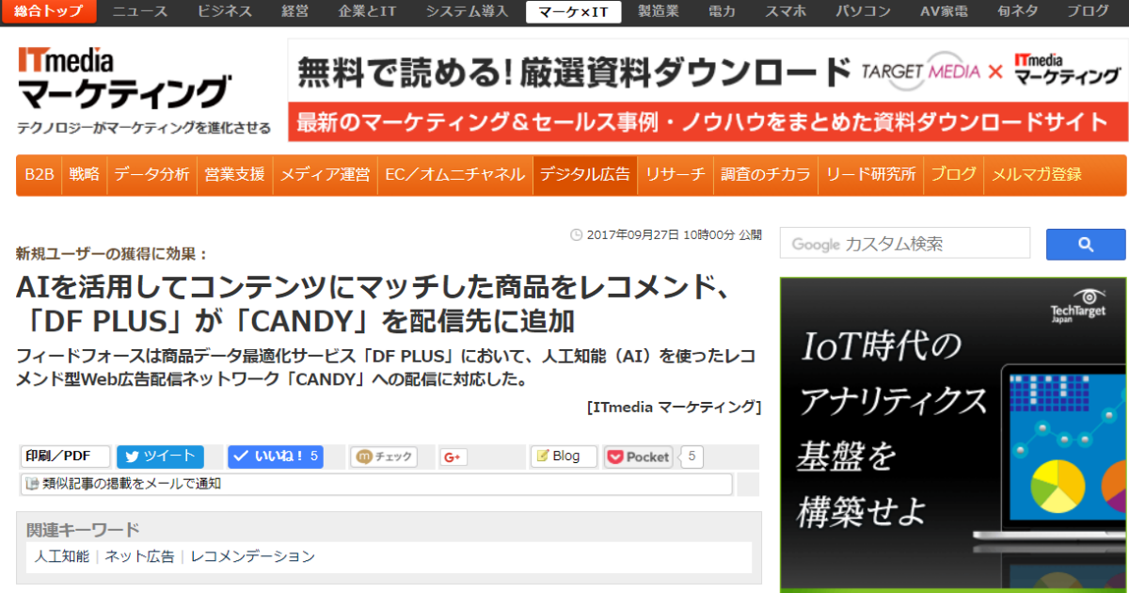Select データ分析 in orange menu
This screenshot has height=593, width=1129.
coord(152,175)
